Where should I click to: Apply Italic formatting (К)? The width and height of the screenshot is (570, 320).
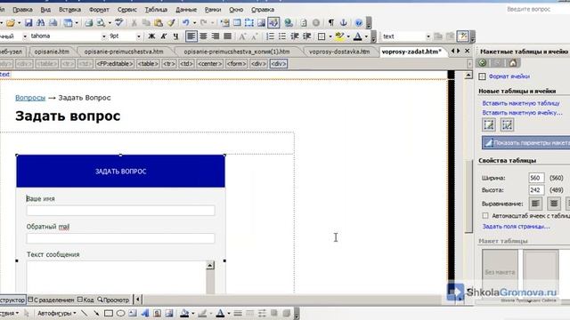[164, 36]
